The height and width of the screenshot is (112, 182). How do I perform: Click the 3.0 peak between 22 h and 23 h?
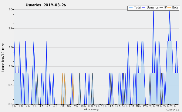click(x=170, y=11)
